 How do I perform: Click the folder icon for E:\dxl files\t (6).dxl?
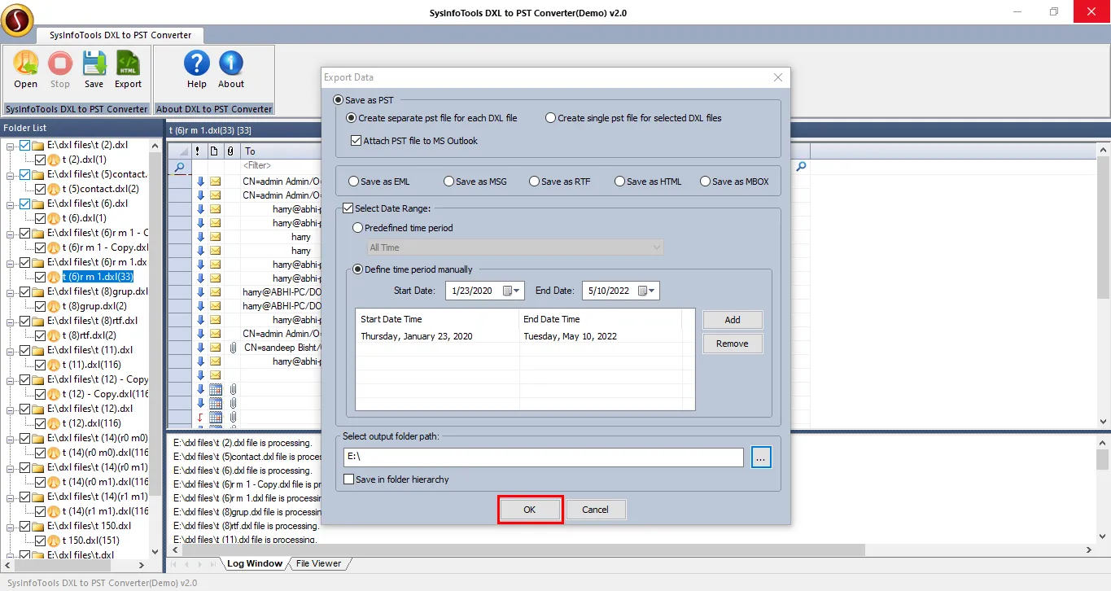coord(38,204)
